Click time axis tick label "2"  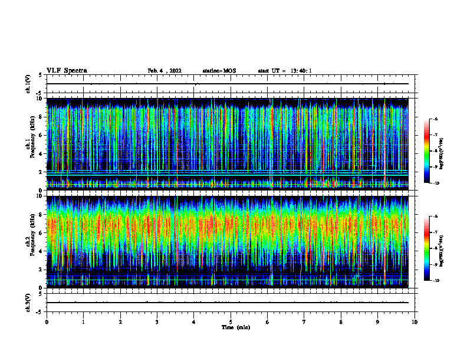point(120,322)
